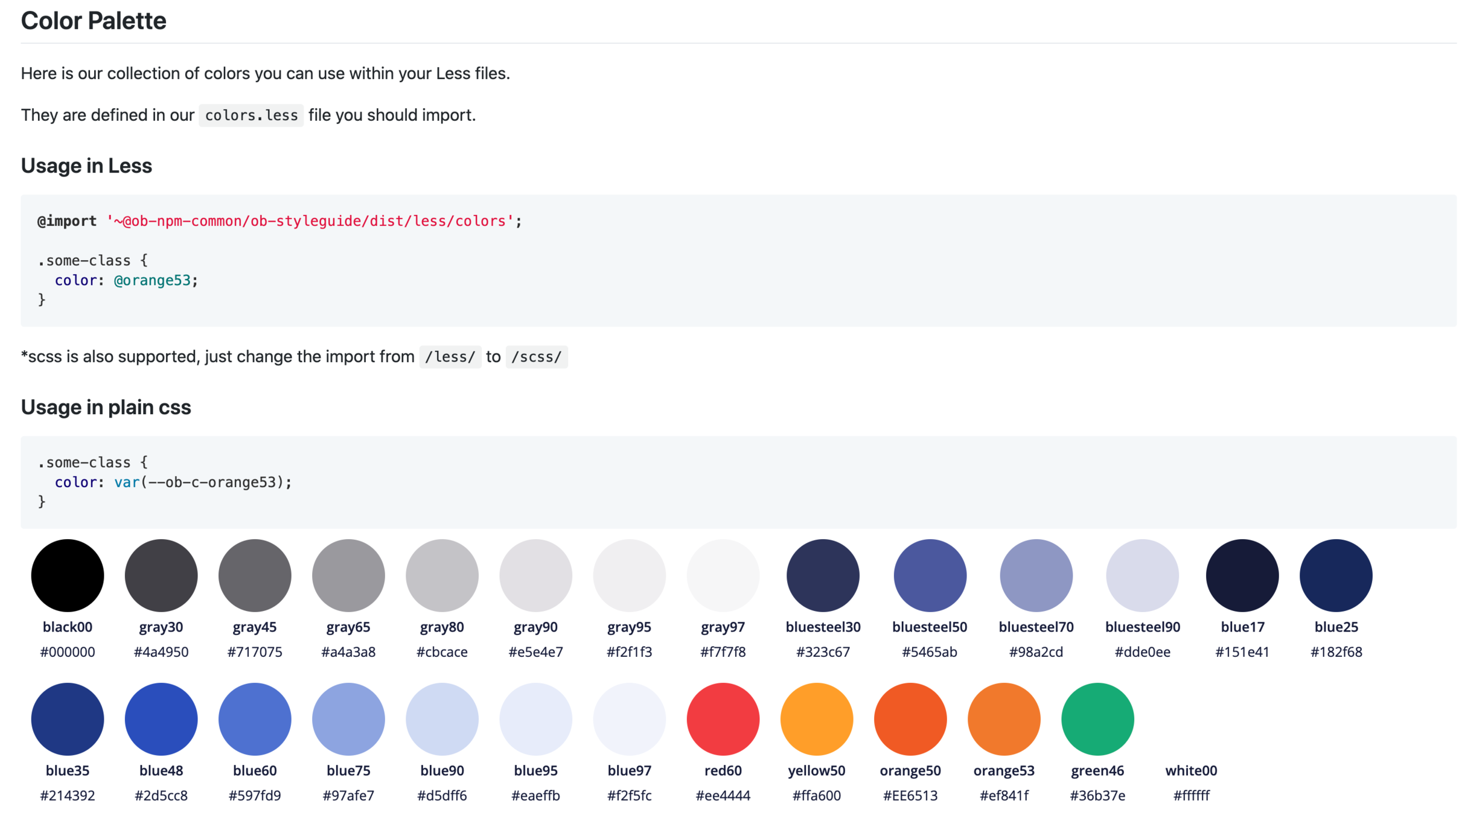Click the red60 color circle
This screenshot has width=1459, height=815.
(x=723, y=718)
